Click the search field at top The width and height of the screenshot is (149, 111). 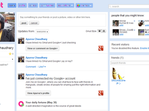click(x=129, y=7)
